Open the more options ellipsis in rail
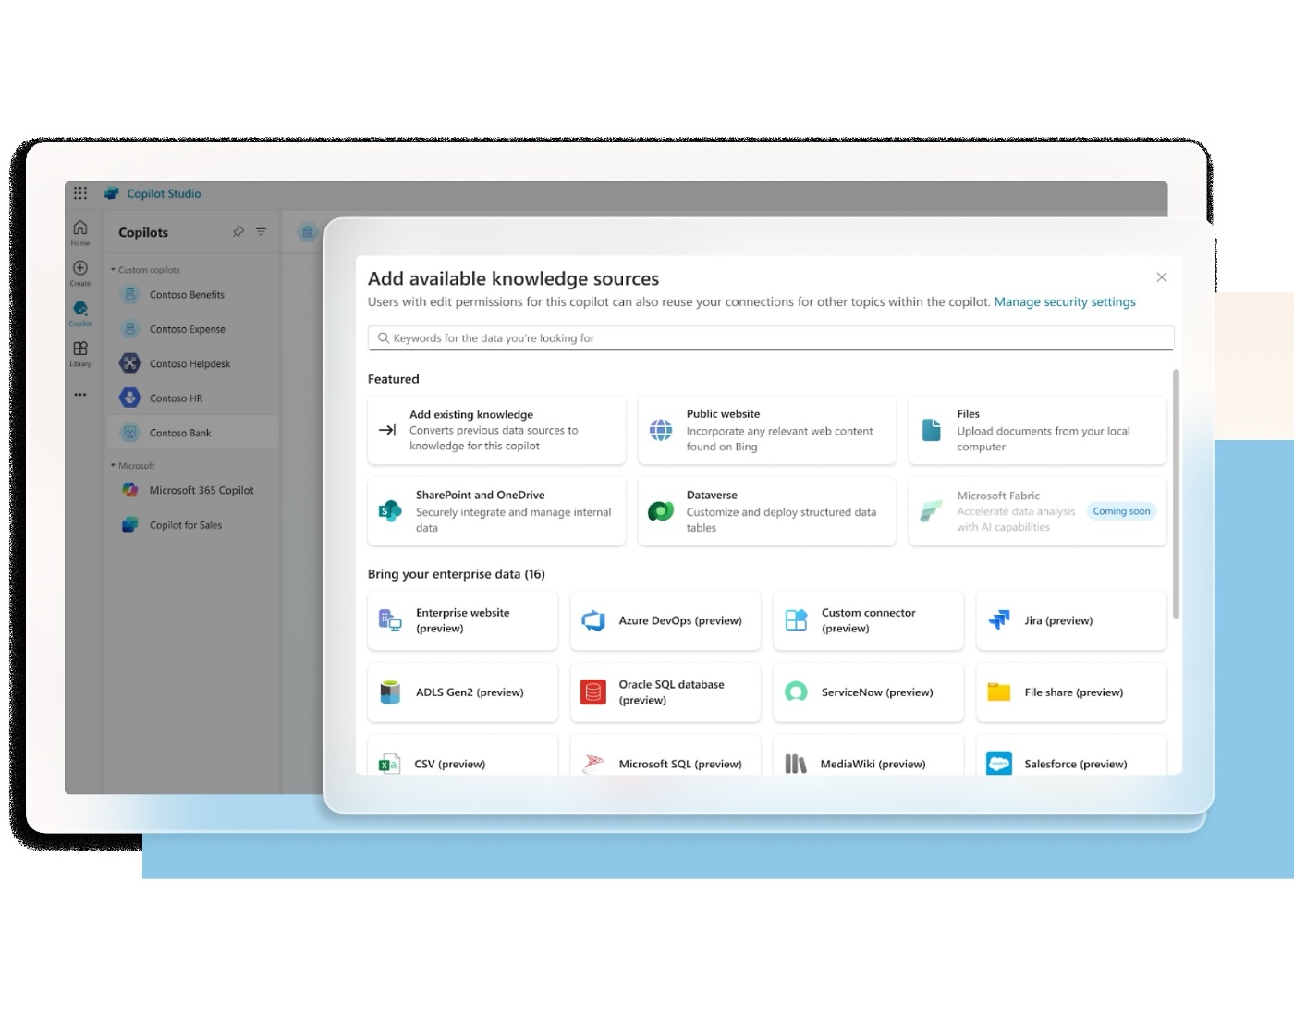Image resolution: width=1294 pixels, height=1029 pixels. tap(80, 395)
